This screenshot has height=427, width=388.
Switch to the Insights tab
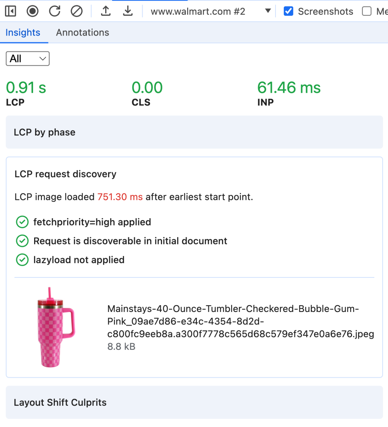[x=23, y=33]
